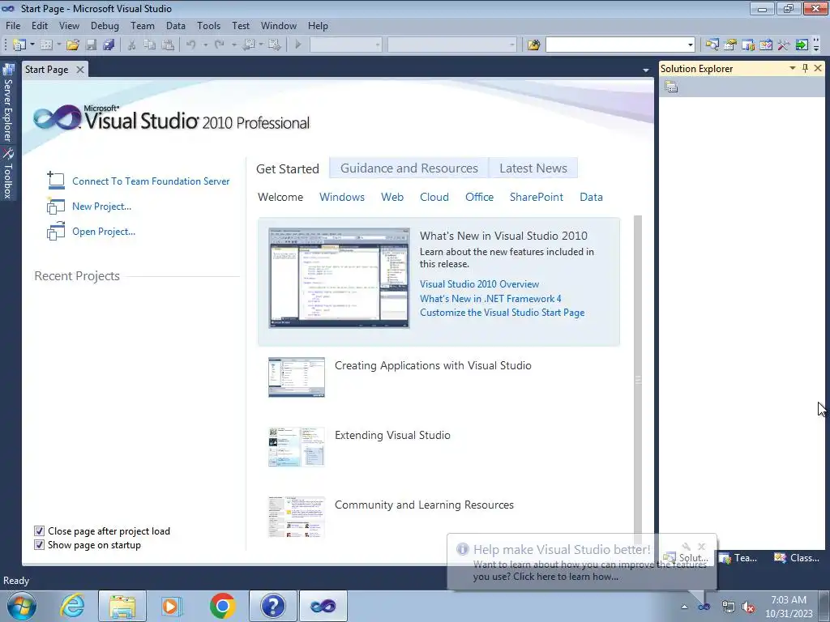The height and width of the screenshot is (622, 830).
Task: Open the document tab list dropdown arrow
Action: pyautogui.click(x=646, y=70)
